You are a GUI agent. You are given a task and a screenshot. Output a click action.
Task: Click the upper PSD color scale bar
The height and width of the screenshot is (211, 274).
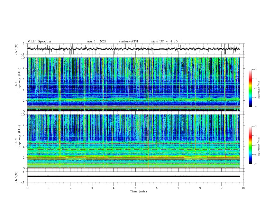click(250, 88)
